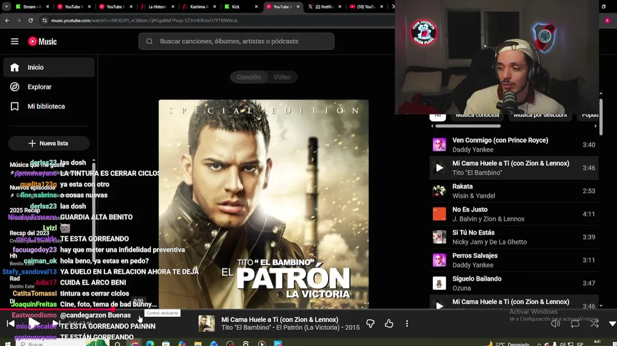Switch to the (10) YouTube tab
Image resolution: width=617 pixels, height=346 pixels.
point(366,7)
